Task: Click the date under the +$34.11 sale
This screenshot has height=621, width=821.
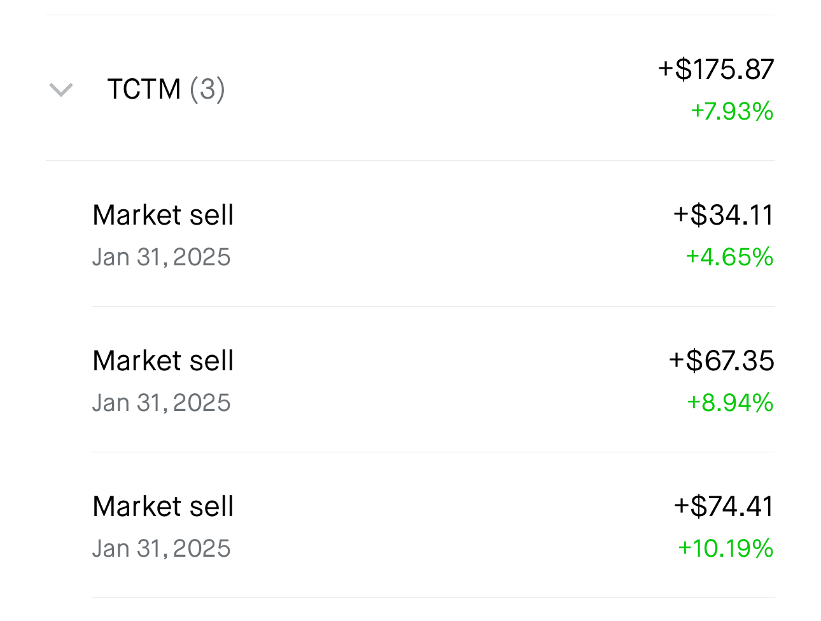Action: point(161,257)
